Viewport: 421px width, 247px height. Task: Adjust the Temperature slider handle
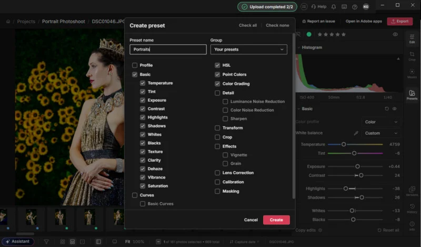[344, 144]
